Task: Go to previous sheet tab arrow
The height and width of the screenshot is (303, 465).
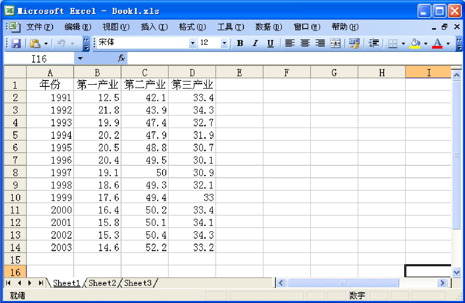Action: pos(19,283)
